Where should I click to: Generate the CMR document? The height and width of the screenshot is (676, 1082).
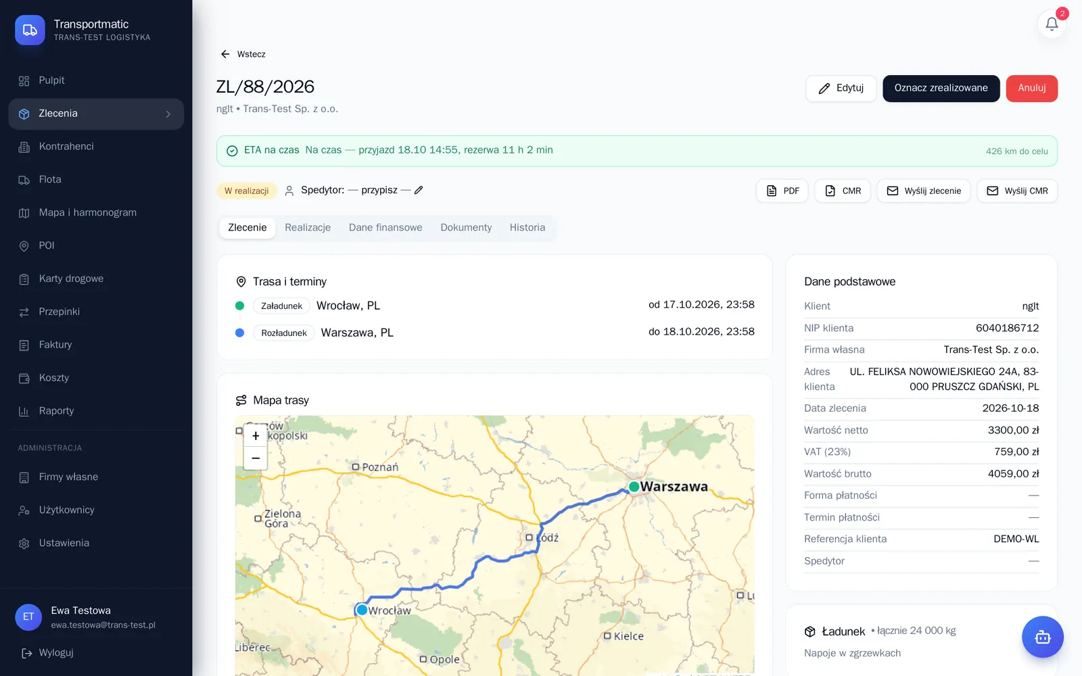[x=843, y=191]
